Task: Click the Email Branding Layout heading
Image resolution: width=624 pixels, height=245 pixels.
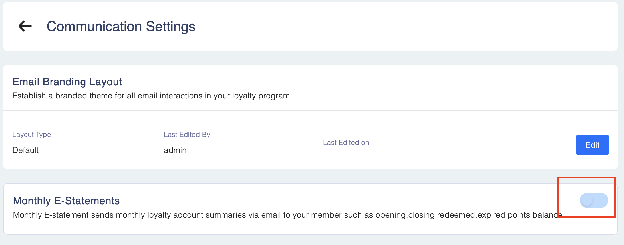Action: 67,82
